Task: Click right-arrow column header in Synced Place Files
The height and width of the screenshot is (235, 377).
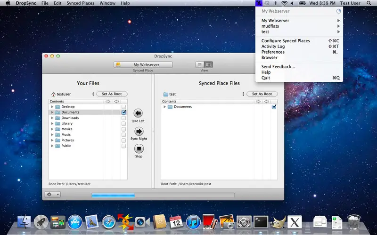Action: pos(258,102)
